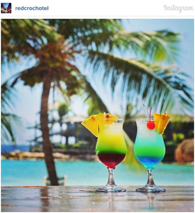Click the pineapple wedge on the right glass

click(x=162, y=123)
